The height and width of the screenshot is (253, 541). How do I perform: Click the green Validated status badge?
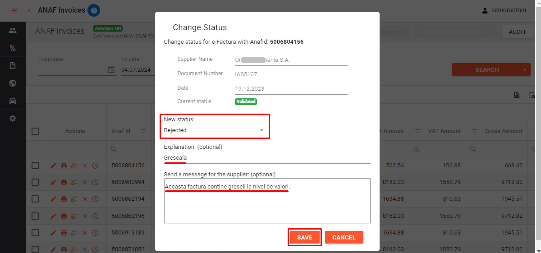pyautogui.click(x=246, y=101)
